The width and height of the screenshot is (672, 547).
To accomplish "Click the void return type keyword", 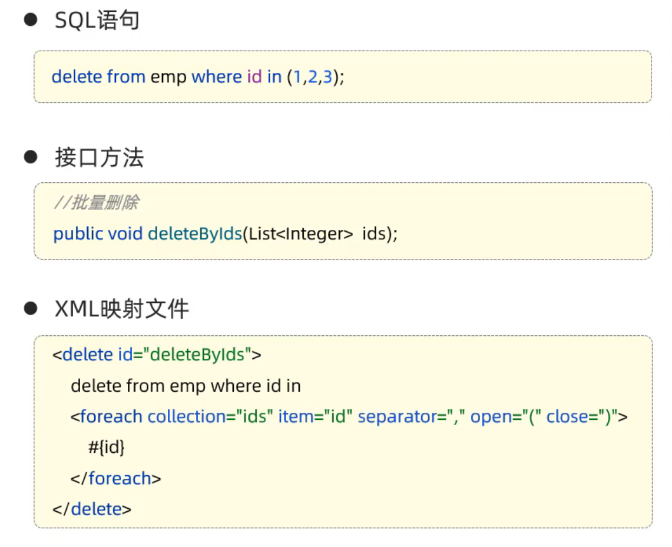I will [125, 234].
